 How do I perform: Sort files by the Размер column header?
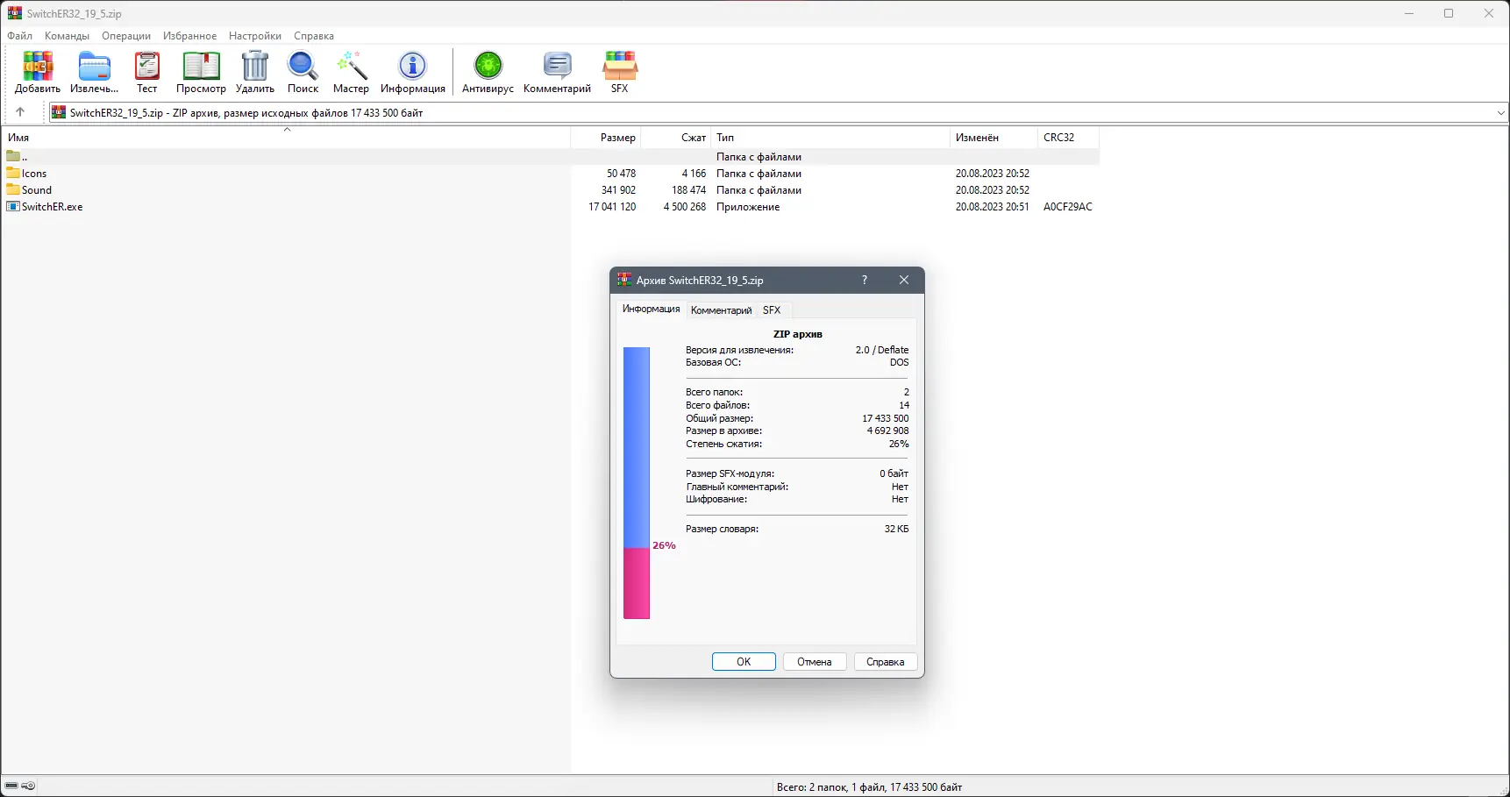[606, 138]
